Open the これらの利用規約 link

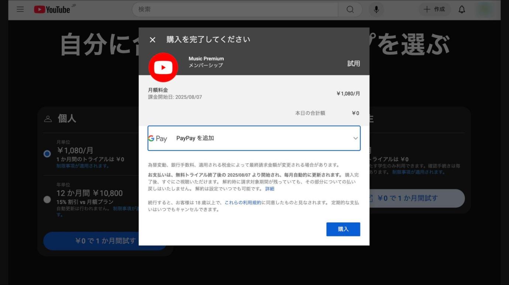coord(243,203)
